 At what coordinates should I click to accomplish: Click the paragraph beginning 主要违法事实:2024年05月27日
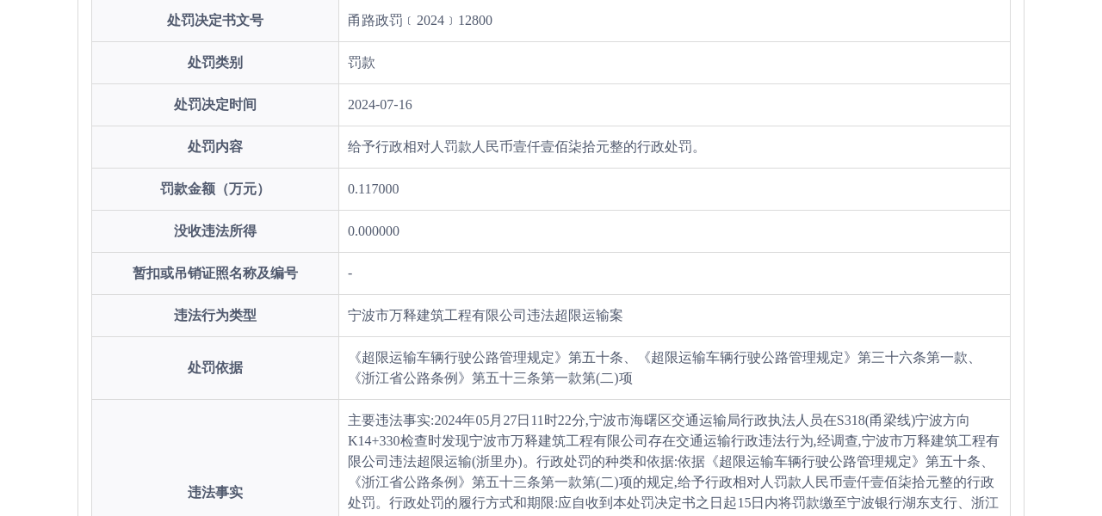click(x=674, y=464)
